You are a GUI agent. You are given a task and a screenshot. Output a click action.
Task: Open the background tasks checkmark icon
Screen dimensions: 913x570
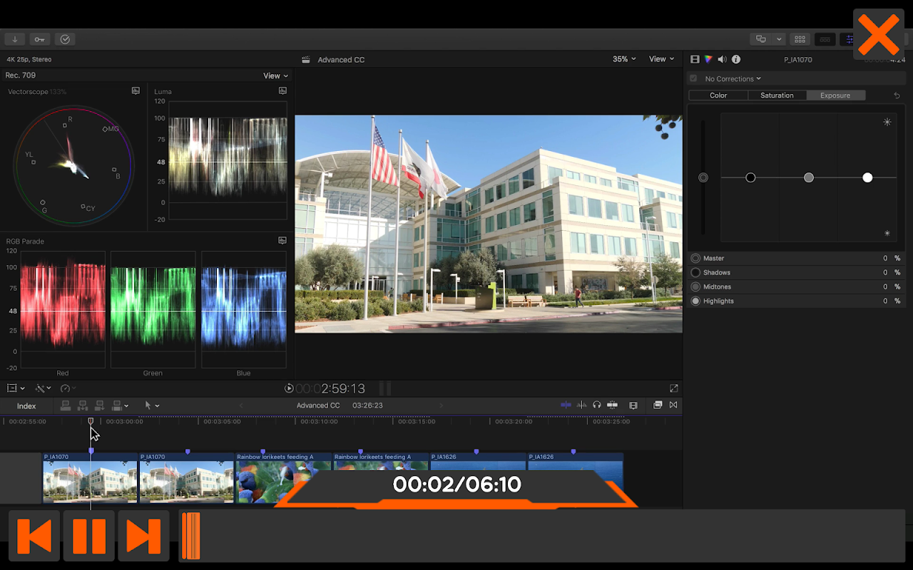[65, 39]
